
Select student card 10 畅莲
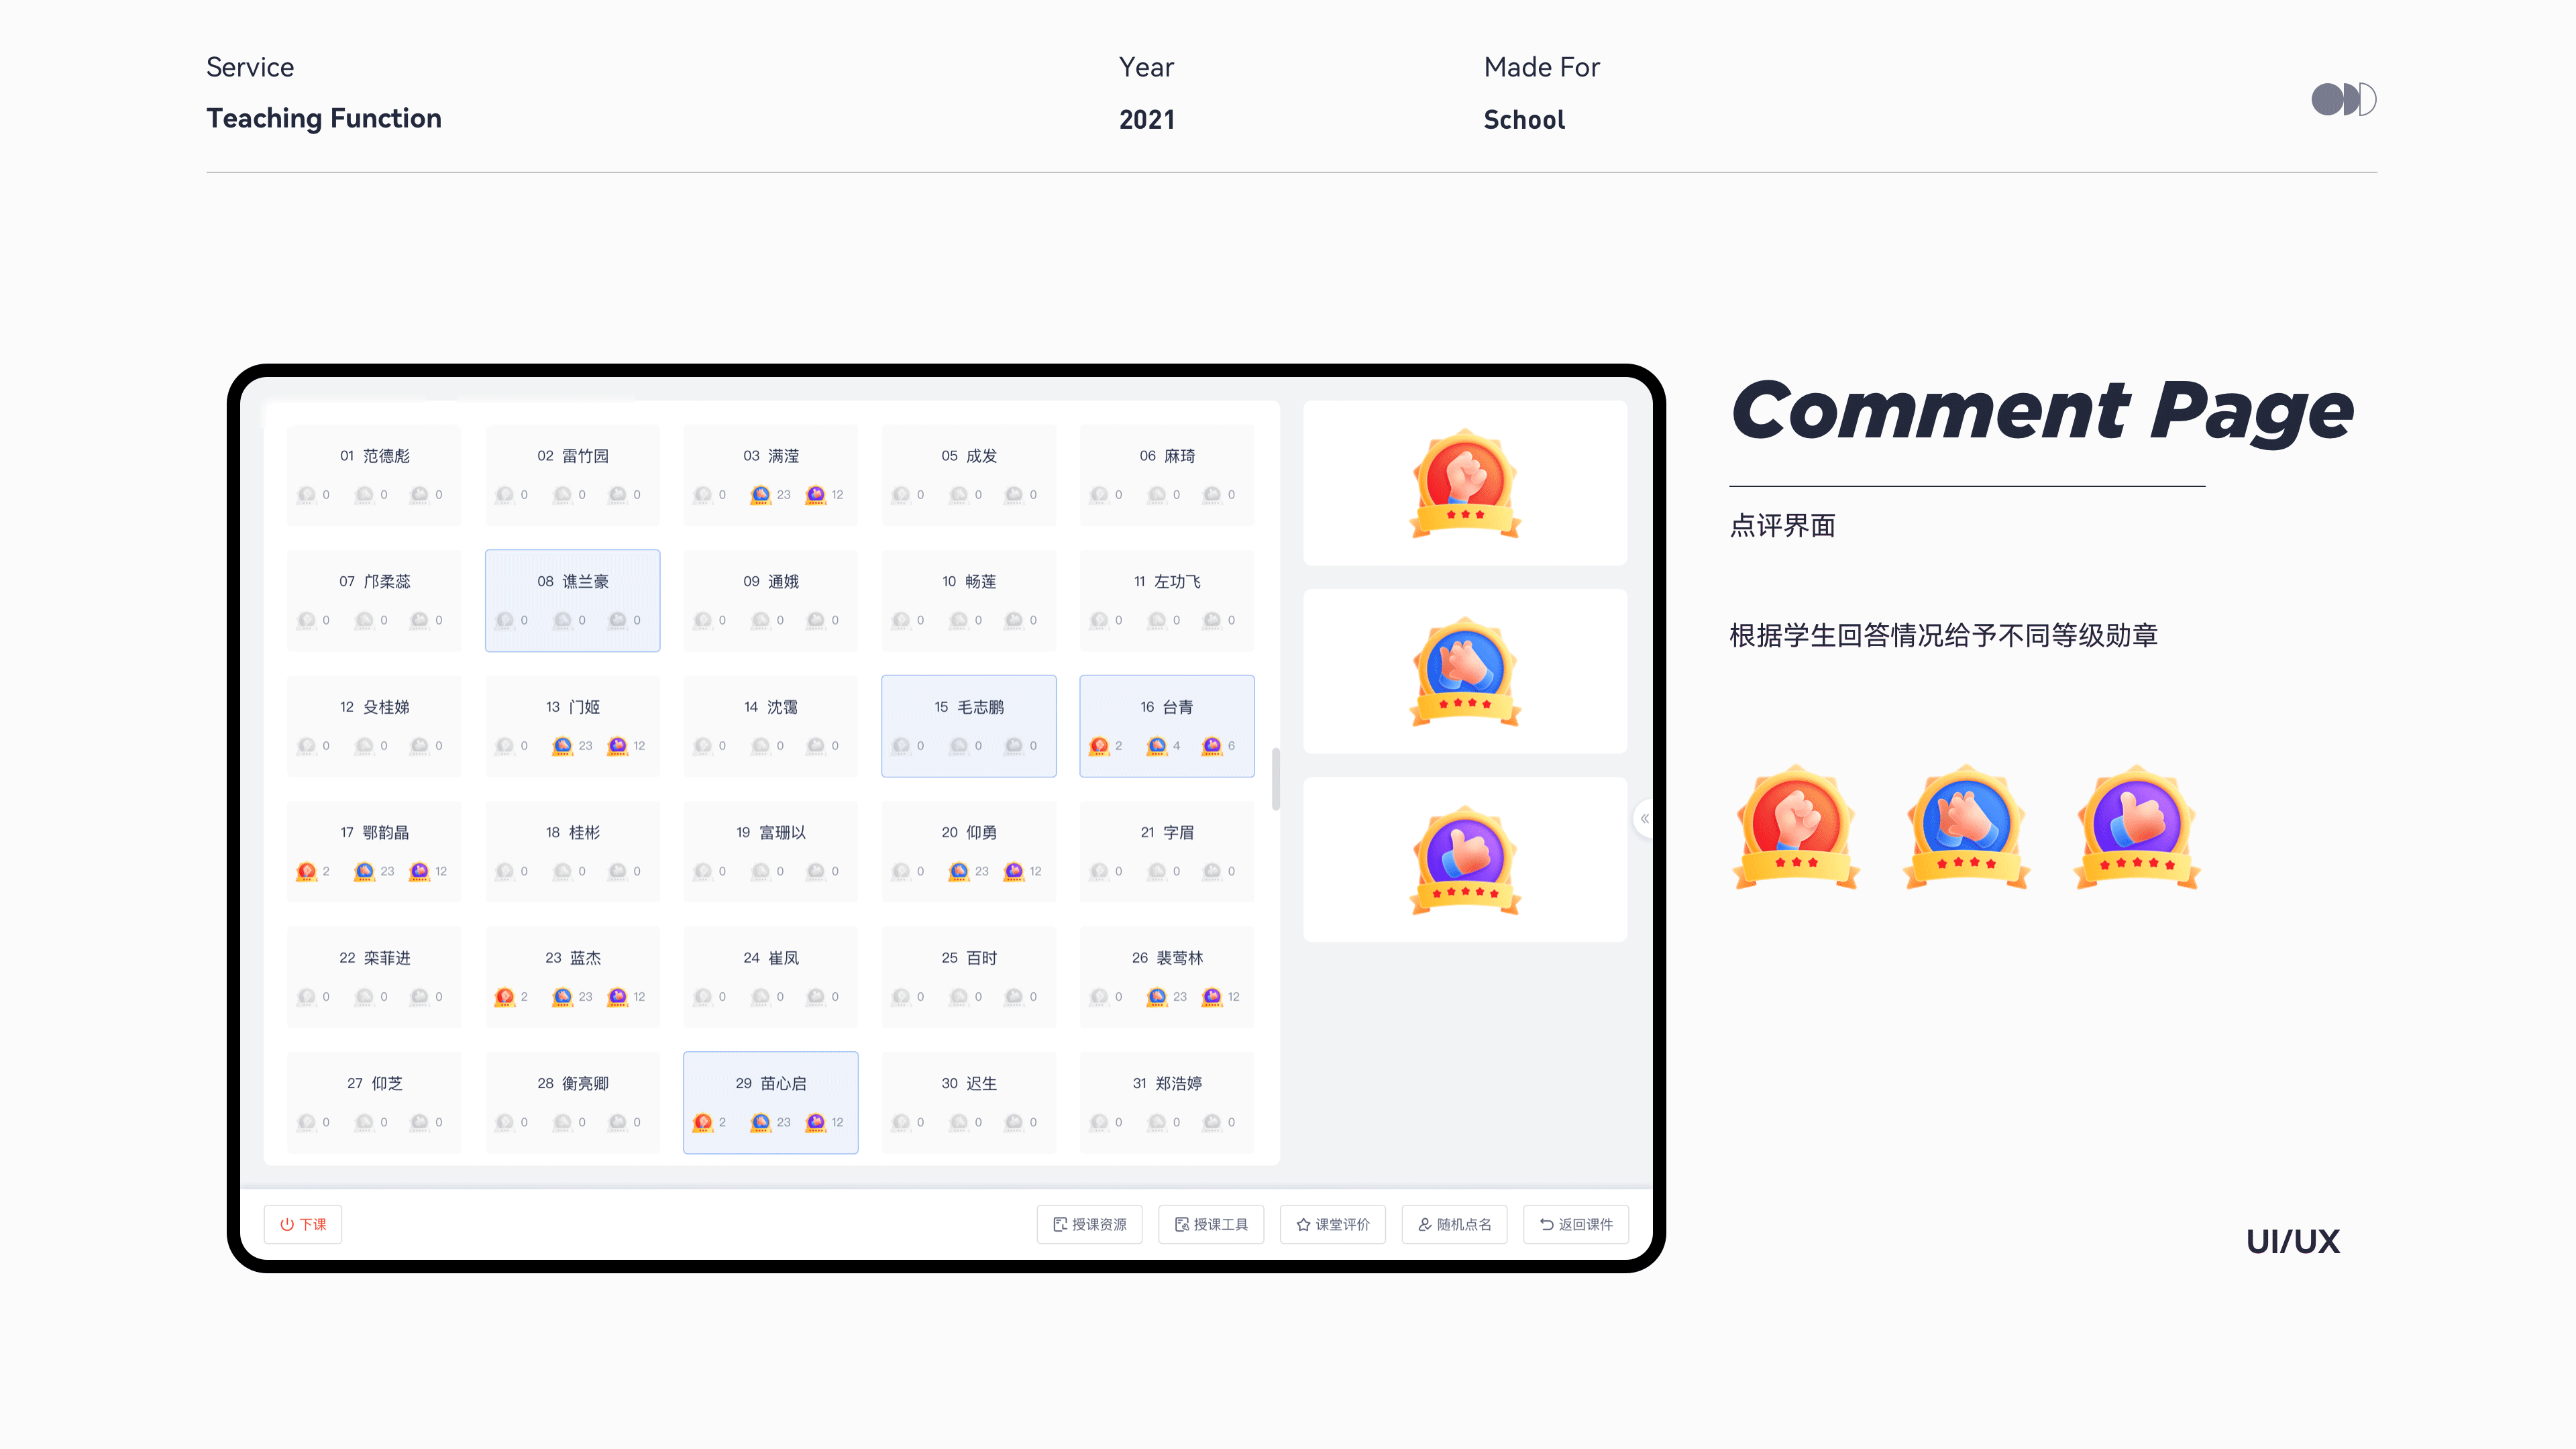click(969, 601)
